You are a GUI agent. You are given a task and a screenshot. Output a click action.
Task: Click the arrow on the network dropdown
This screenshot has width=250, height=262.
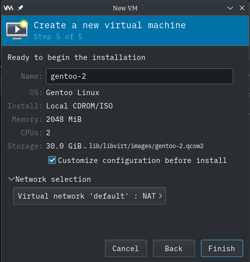point(160,196)
